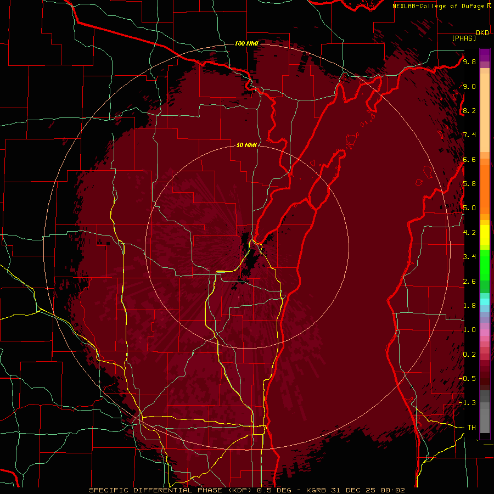
Task: Click the 6.6 legend value
Action: pyautogui.click(x=469, y=159)
